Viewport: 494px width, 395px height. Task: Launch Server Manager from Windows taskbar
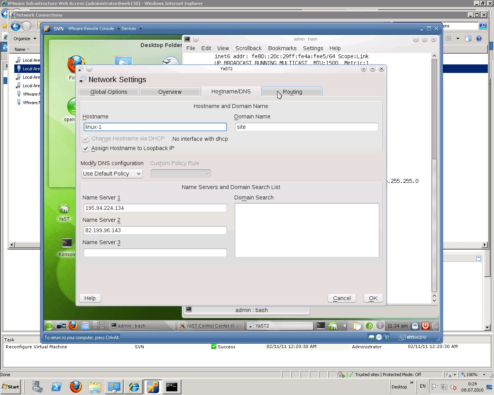[37, 387]
